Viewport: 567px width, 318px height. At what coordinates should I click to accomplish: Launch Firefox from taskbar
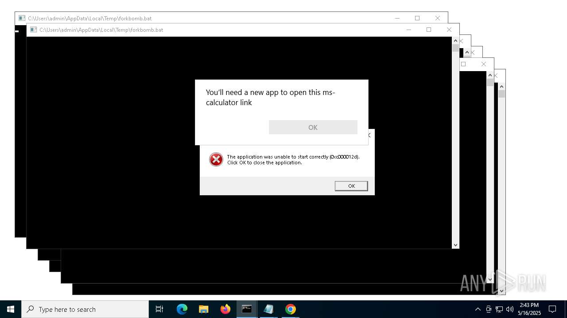pyautogui.click(x=225, y=309)
